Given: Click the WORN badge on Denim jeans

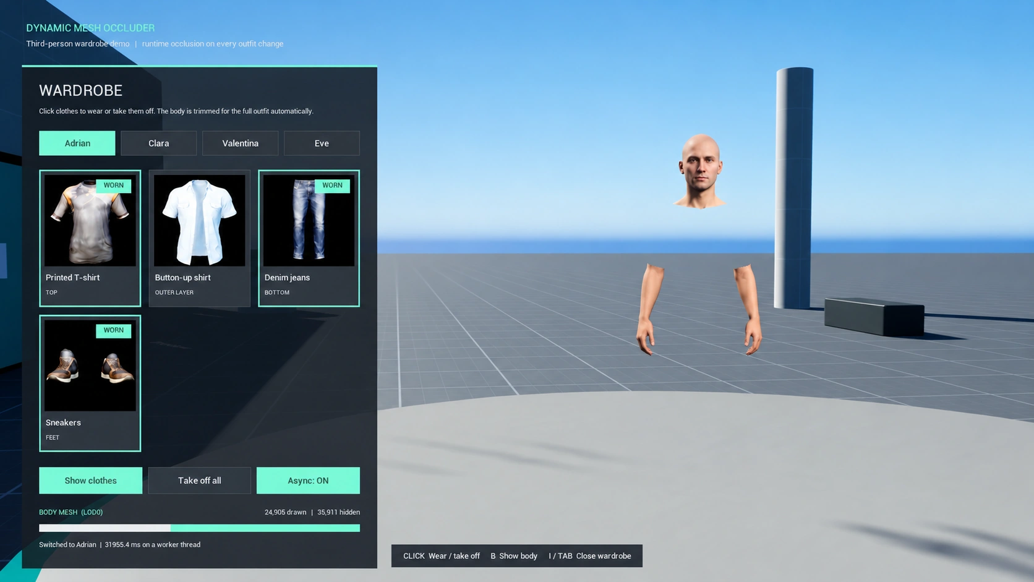Looking at the screenshot, I should click(333, 186).
